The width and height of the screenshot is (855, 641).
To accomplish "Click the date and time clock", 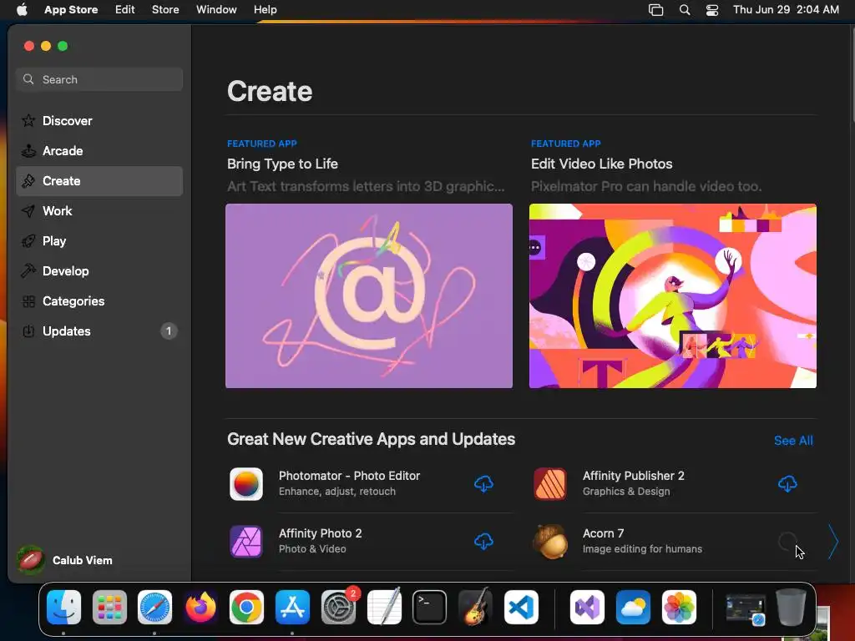I will (x=786, y=10).
